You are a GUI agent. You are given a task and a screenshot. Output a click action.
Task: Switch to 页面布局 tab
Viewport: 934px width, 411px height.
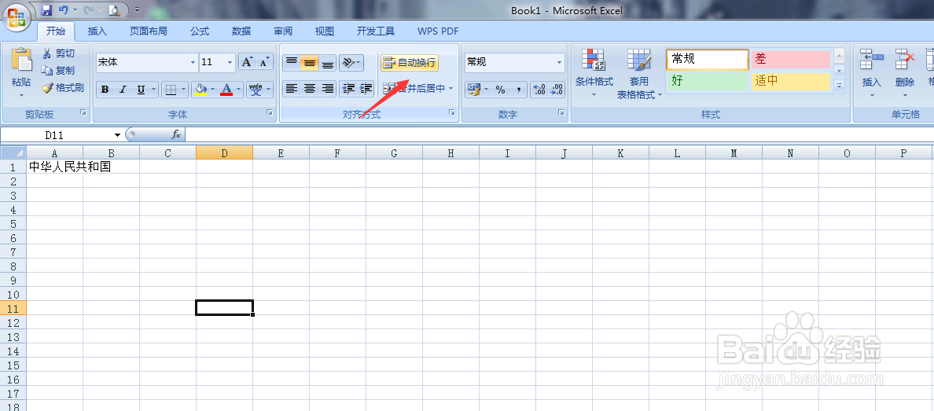(x=149, y=31)
